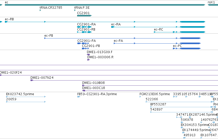Click the roX1 gene label

(211, 2)
